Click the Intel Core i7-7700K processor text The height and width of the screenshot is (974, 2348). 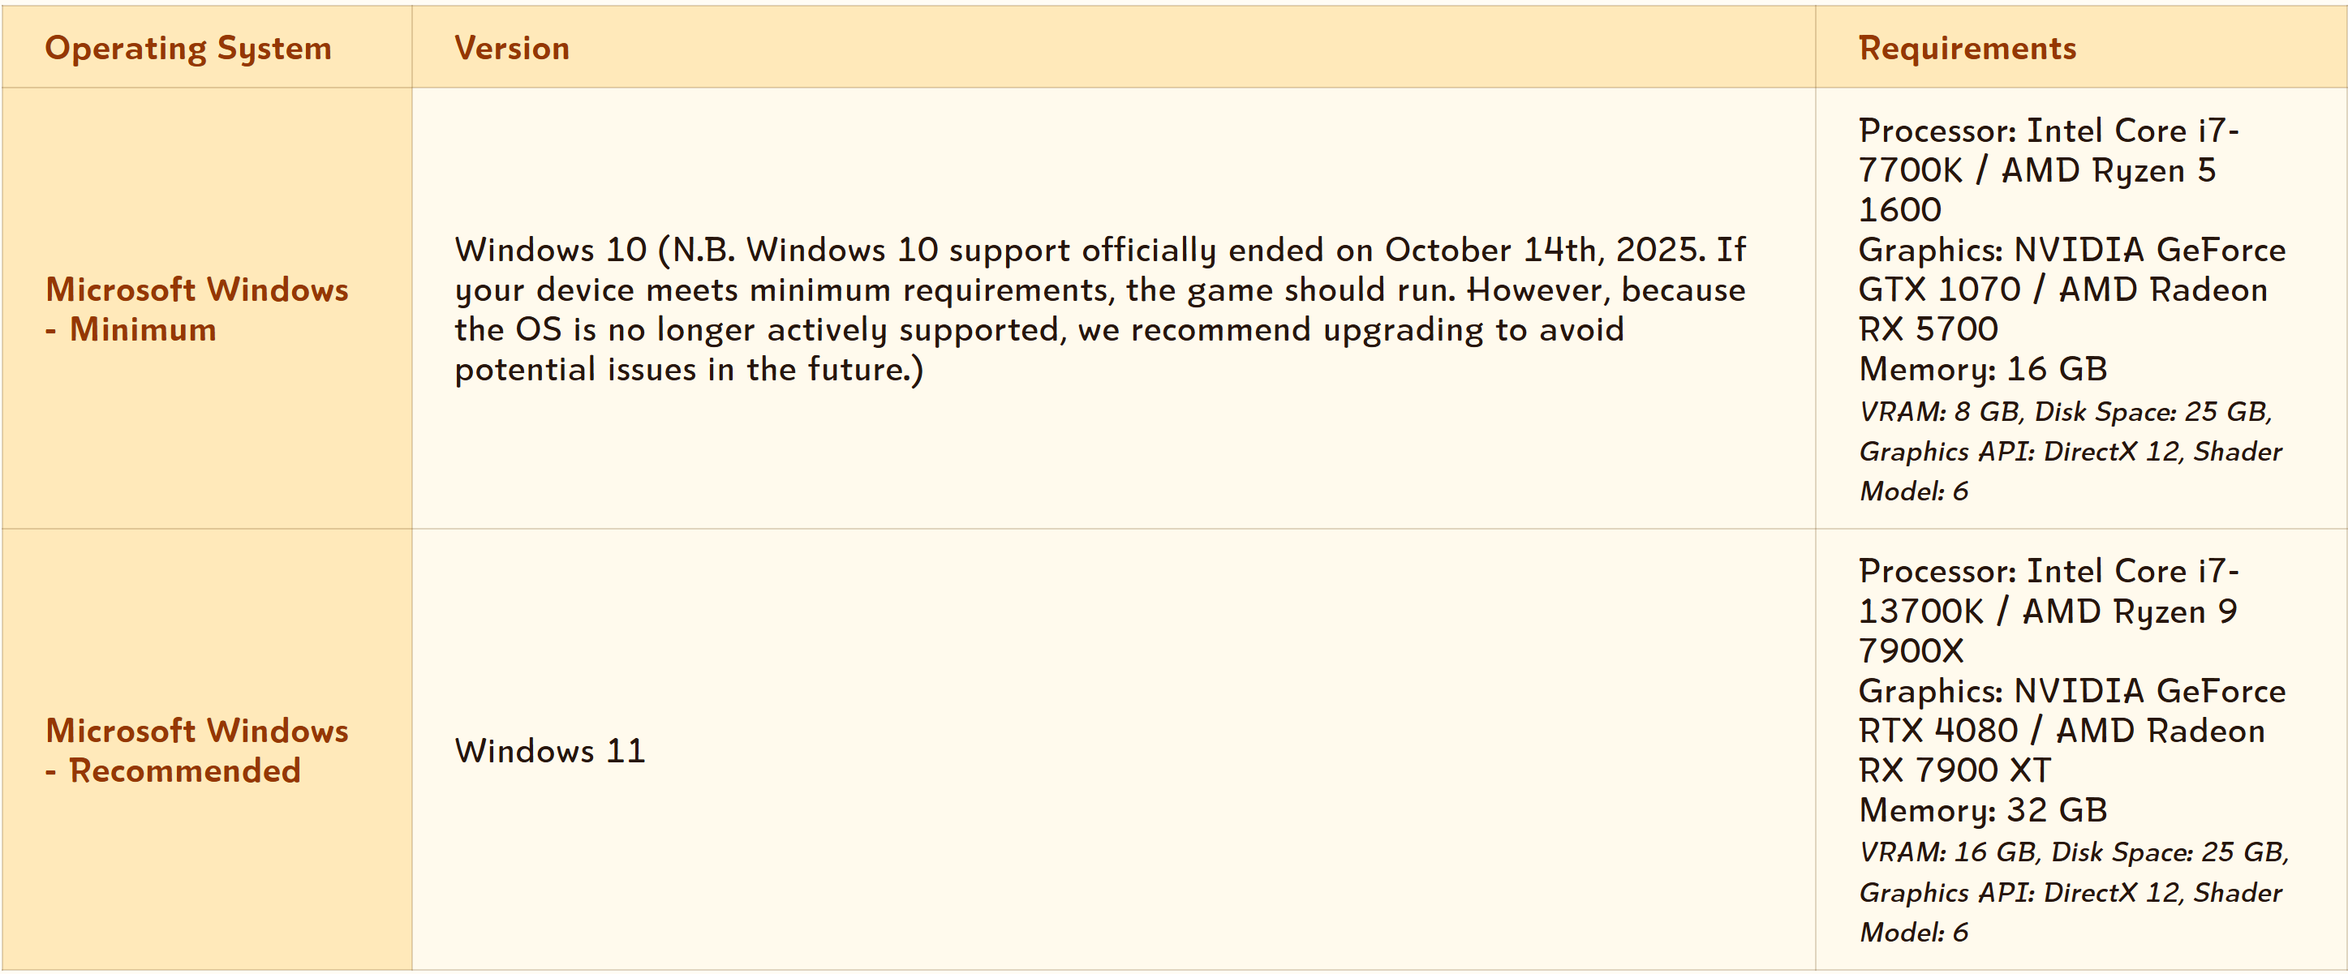tap(2133, 131)
